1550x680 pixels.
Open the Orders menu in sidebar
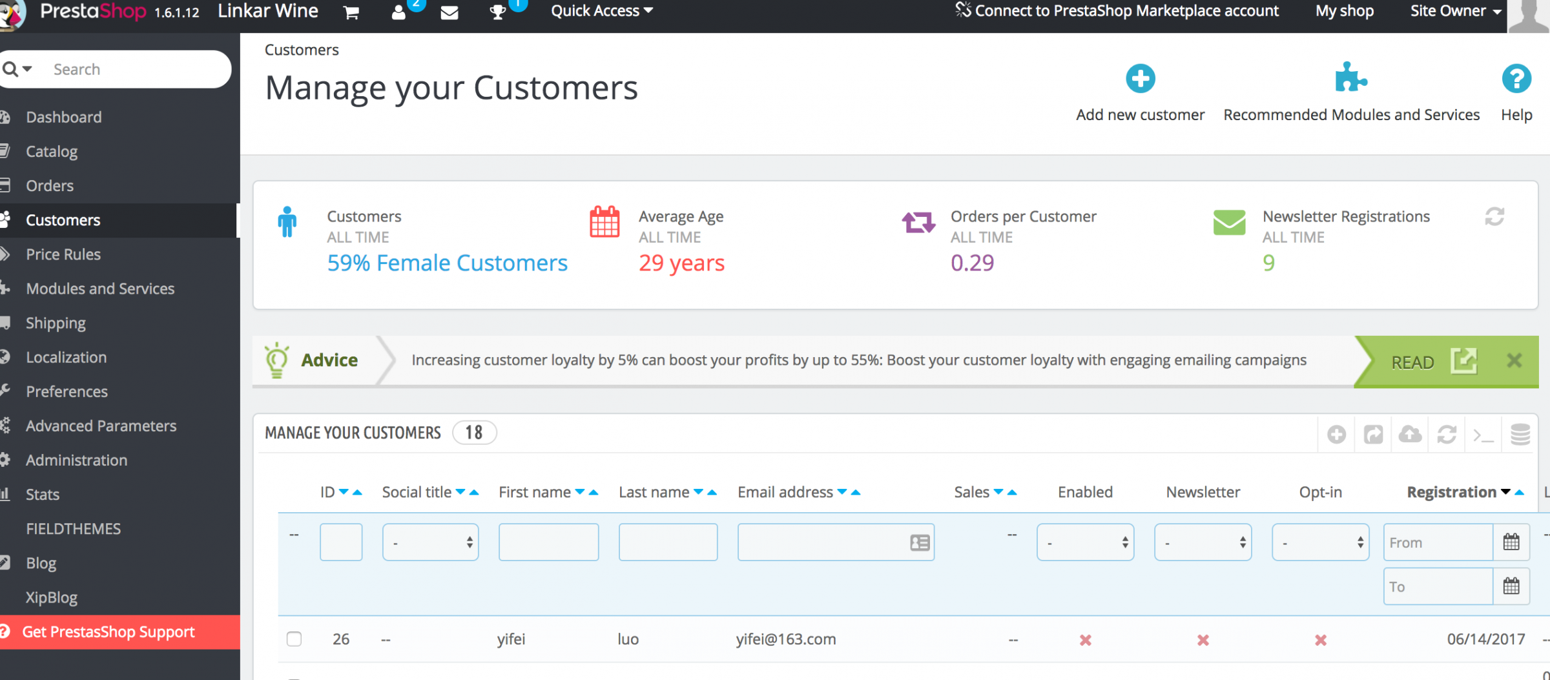(x=50, y=186)
